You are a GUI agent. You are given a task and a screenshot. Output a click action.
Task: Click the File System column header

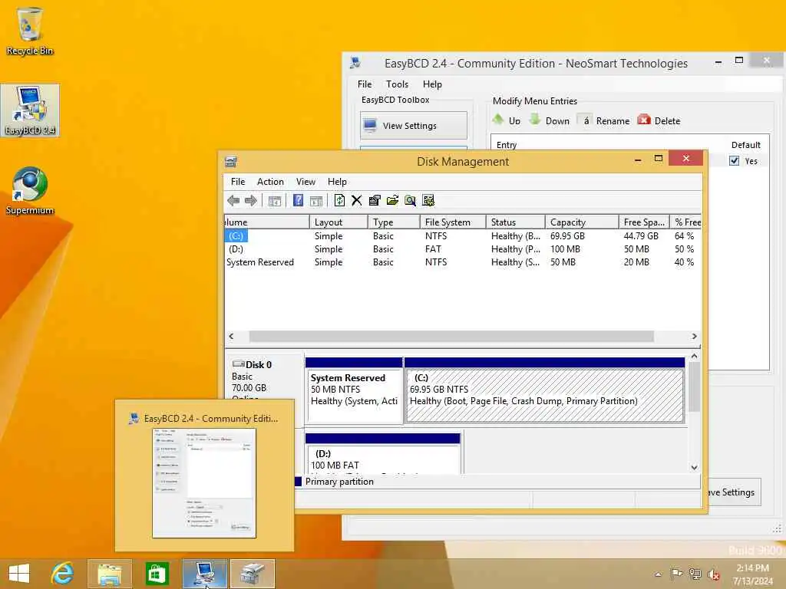click(x=453, y=222)
